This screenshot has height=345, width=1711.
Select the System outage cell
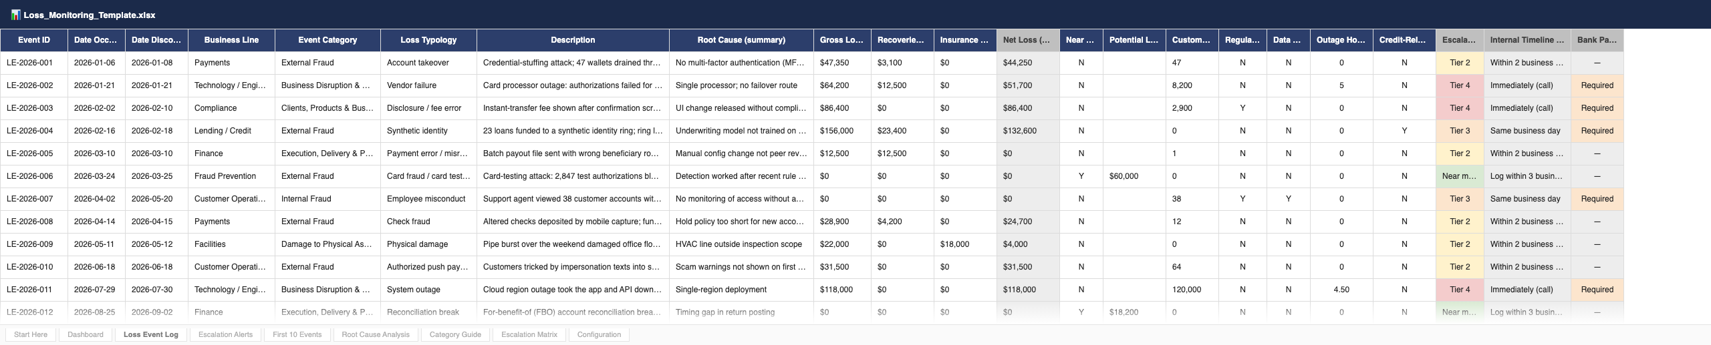[x=428, y=290]
